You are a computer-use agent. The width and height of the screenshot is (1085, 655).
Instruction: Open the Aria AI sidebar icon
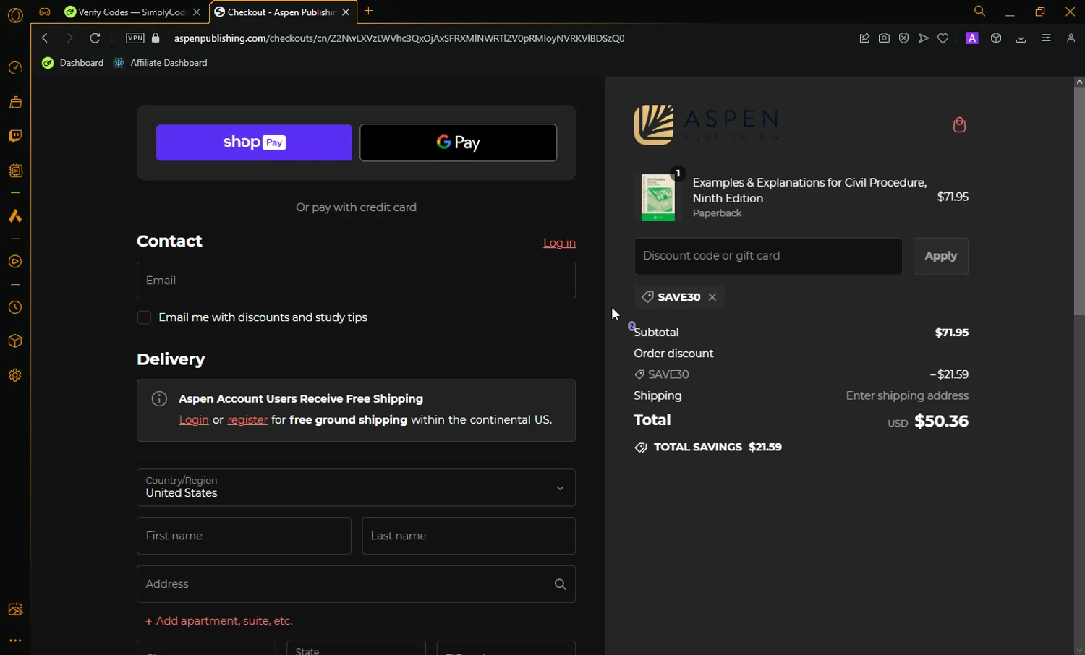15,216
